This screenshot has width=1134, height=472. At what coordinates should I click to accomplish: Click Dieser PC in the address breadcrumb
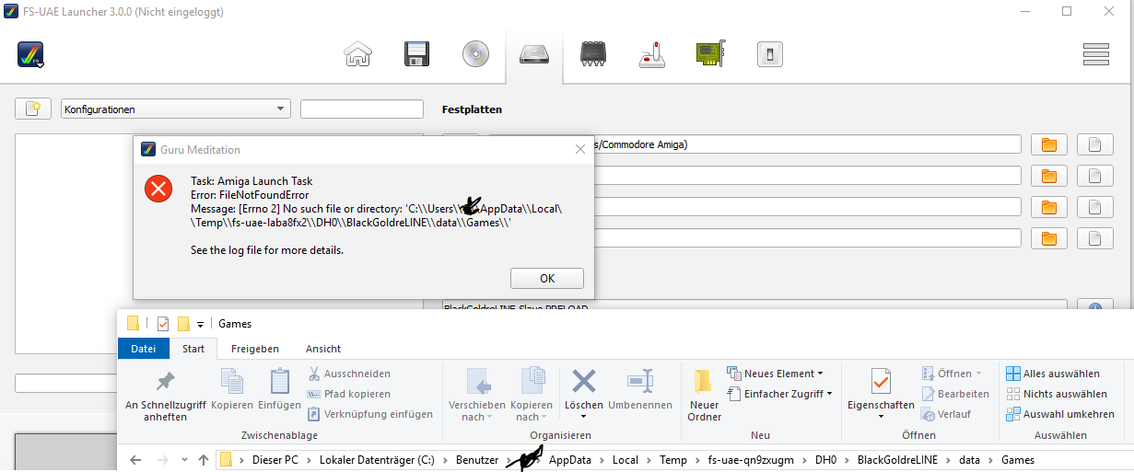tap(277, 459)
